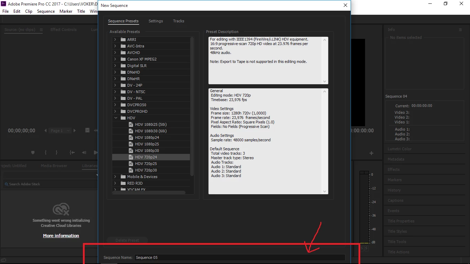The image size is (470, 264).
Task: Click the Mark Out bracket icon in Source monitor
Action: [x=56, y=153]
